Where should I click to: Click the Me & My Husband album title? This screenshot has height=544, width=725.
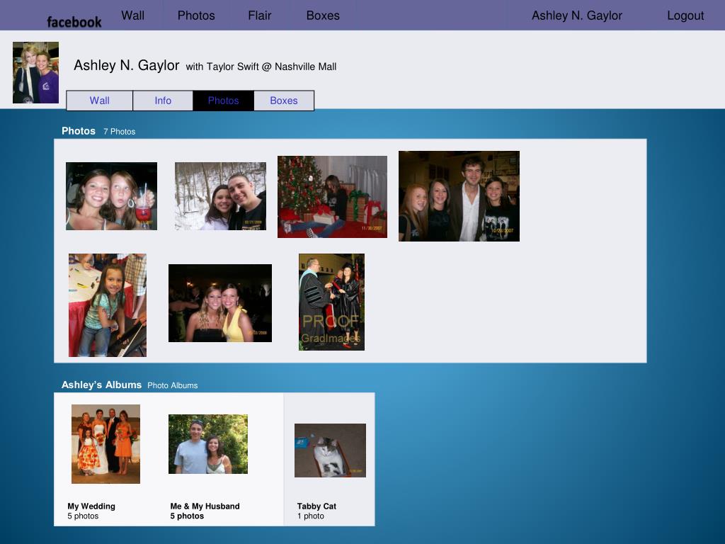(205, 506)
